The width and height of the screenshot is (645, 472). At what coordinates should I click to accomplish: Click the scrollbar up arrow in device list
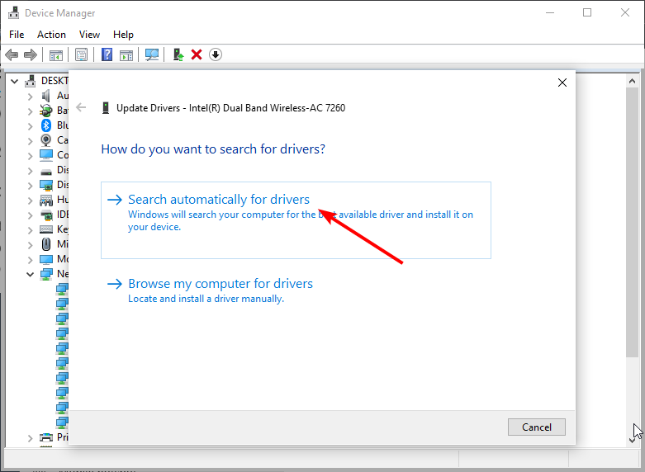[633, 81]
